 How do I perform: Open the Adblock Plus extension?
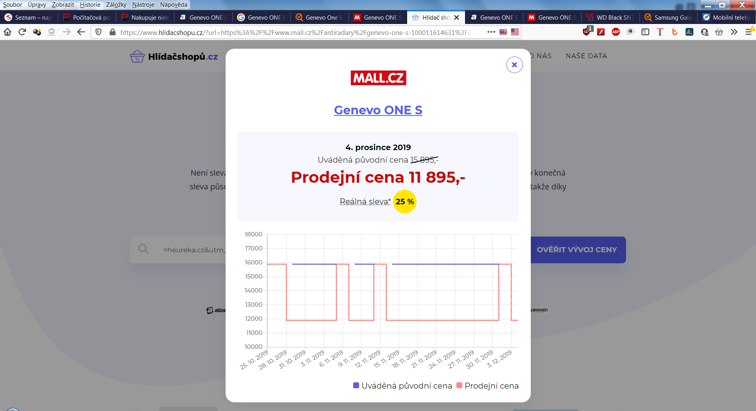coord(616,32)
